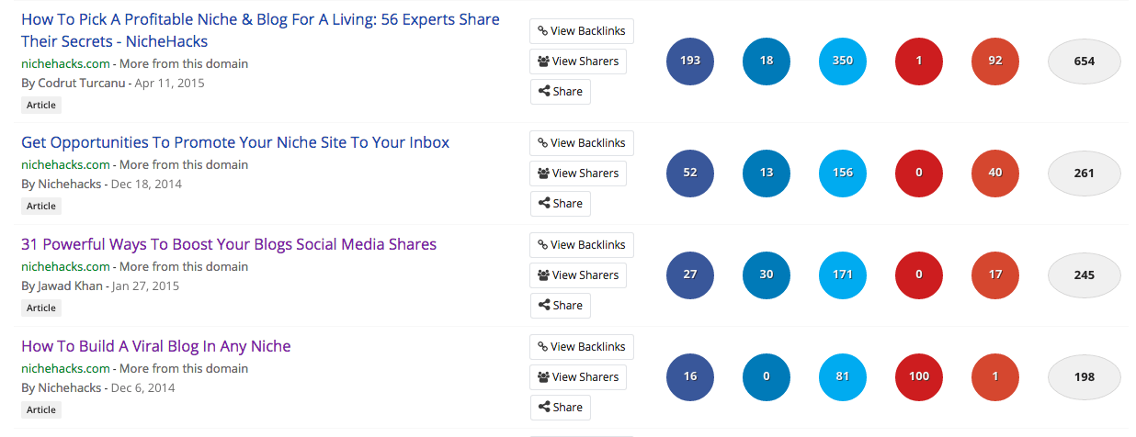Click the 18 LinkedIn shares circle

767,62
